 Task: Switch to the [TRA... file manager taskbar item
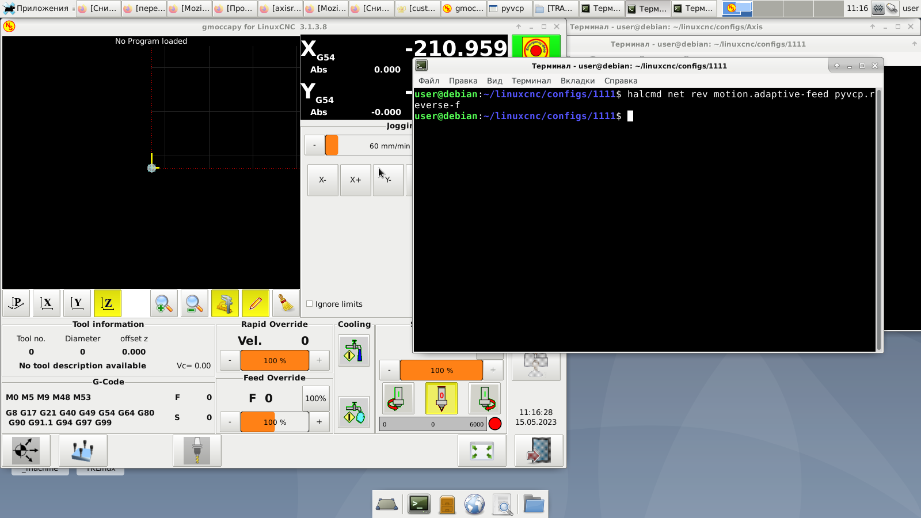[555, 8]
